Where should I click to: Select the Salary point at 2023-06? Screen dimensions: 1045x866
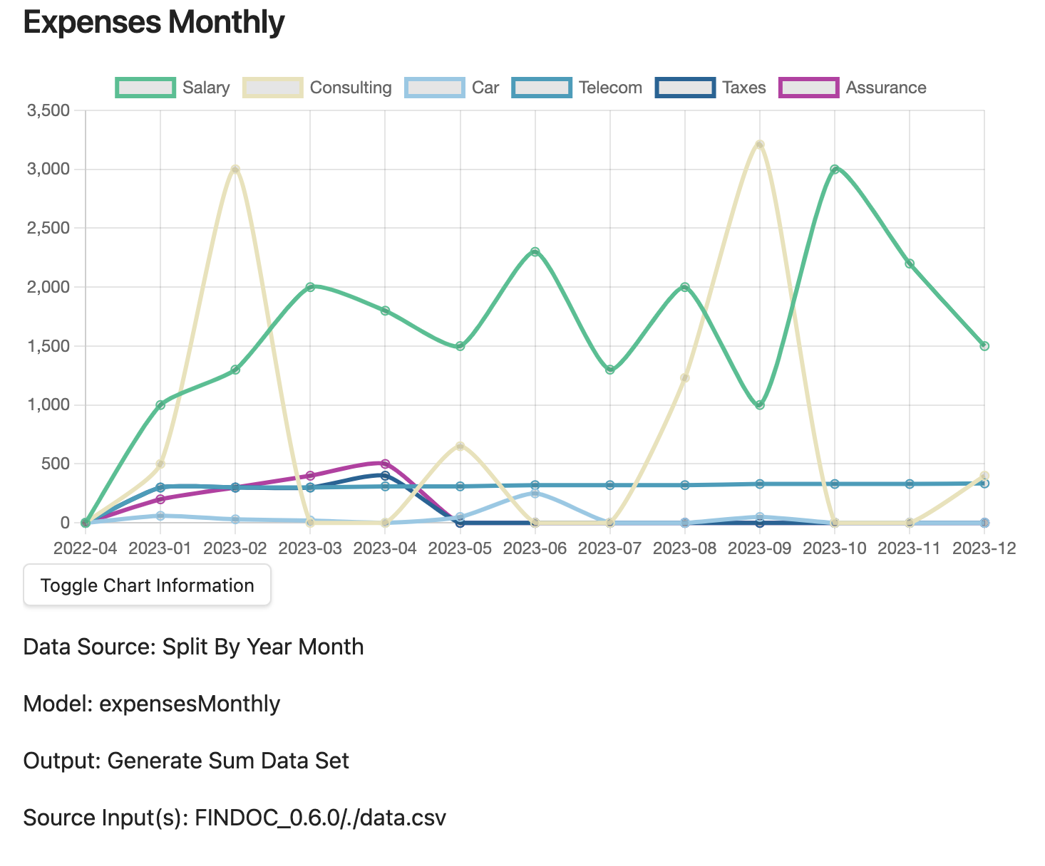point(535,251)
